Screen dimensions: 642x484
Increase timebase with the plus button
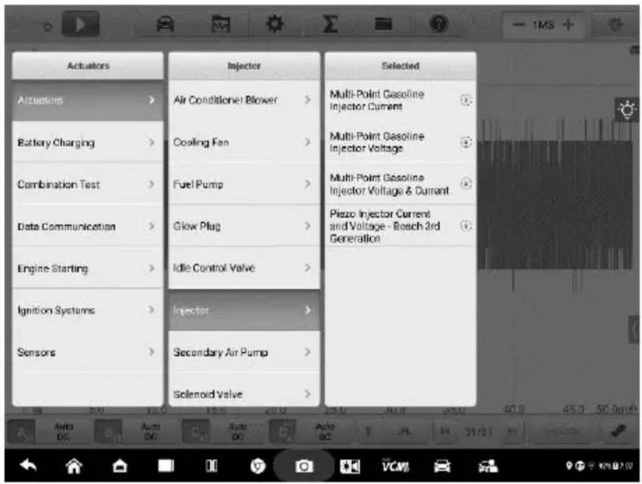coord(568,25)
